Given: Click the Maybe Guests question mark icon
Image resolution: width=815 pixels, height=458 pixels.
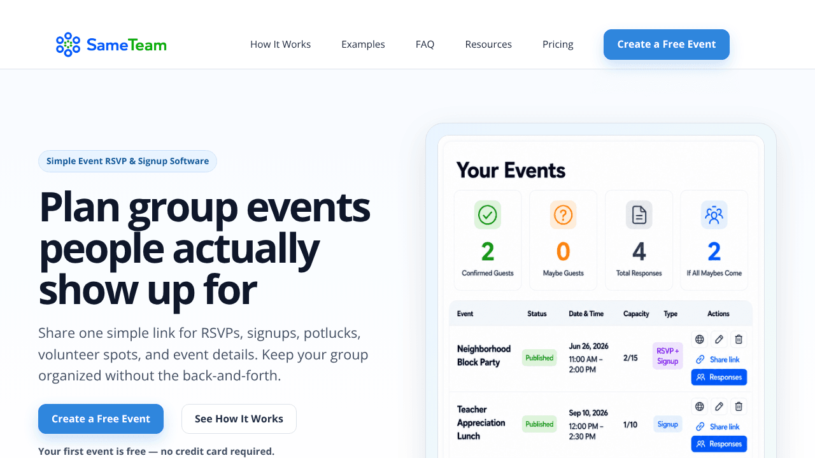Looking at the screenshot, I should pos(563,215).
